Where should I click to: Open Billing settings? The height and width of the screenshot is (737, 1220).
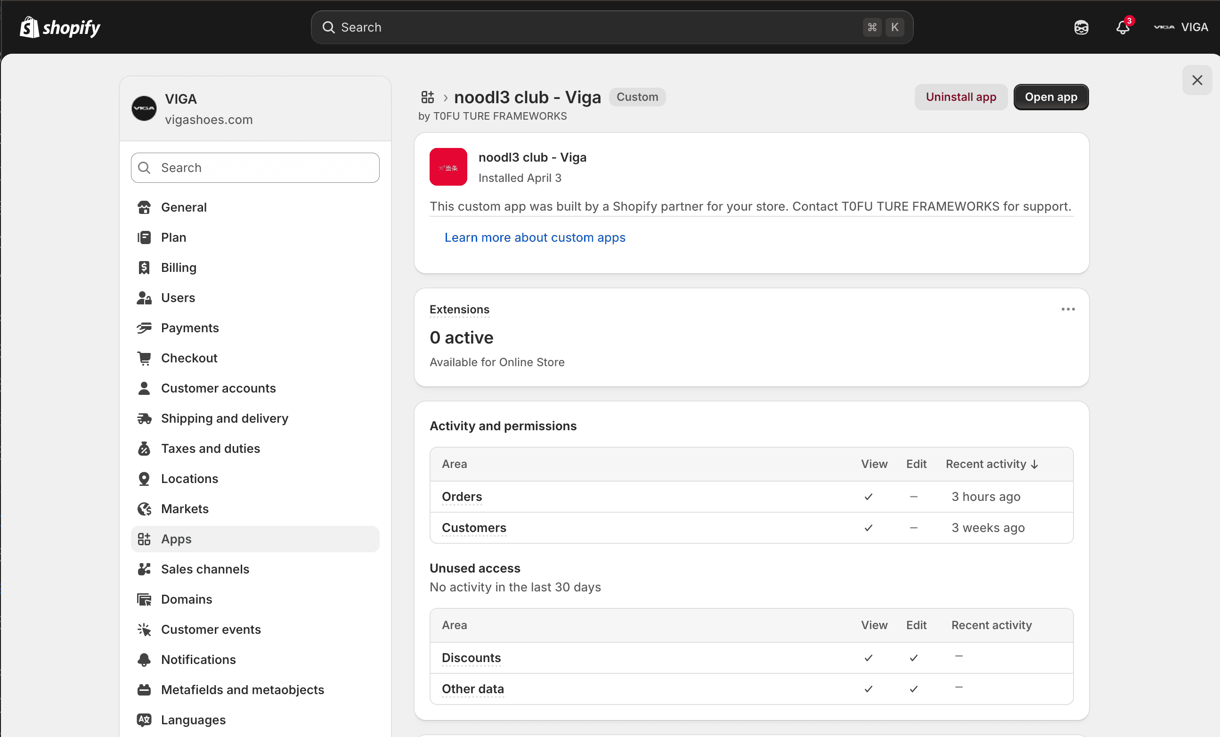coord(255,268)
